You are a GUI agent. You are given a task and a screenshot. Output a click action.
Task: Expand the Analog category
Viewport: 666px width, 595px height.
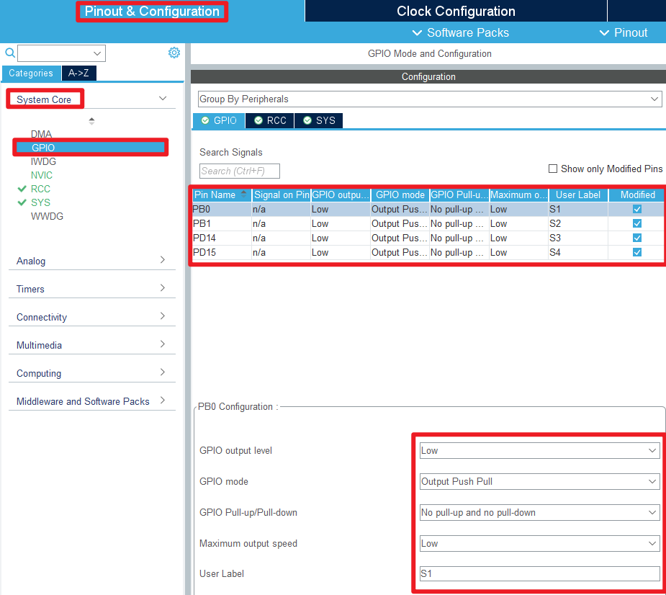click(x=163, y=259)
